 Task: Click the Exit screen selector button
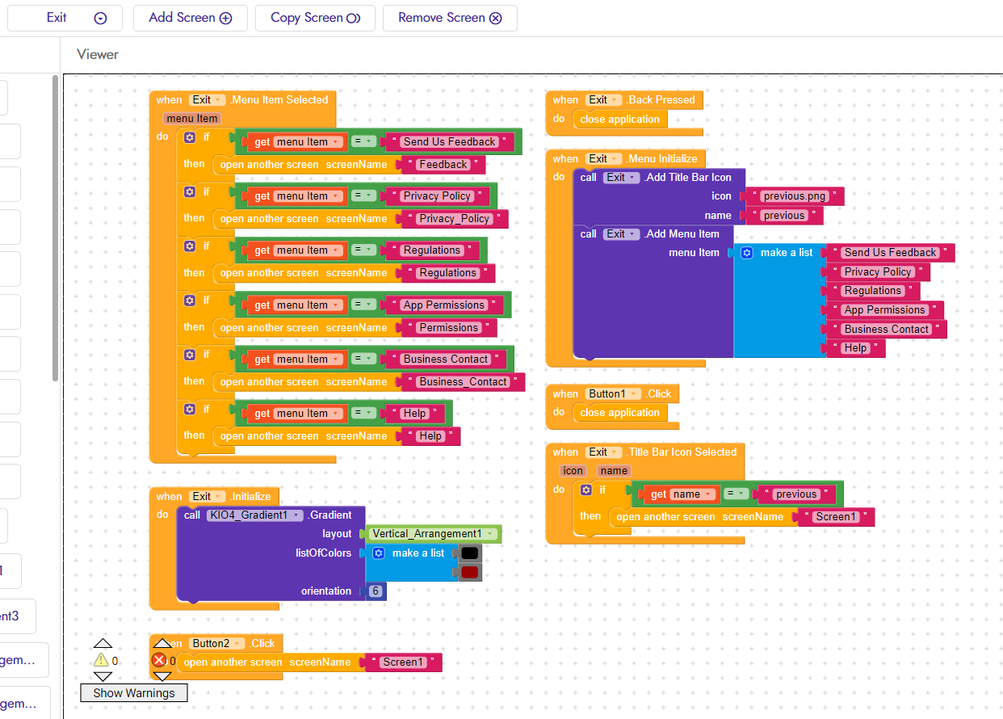(65, 18)
